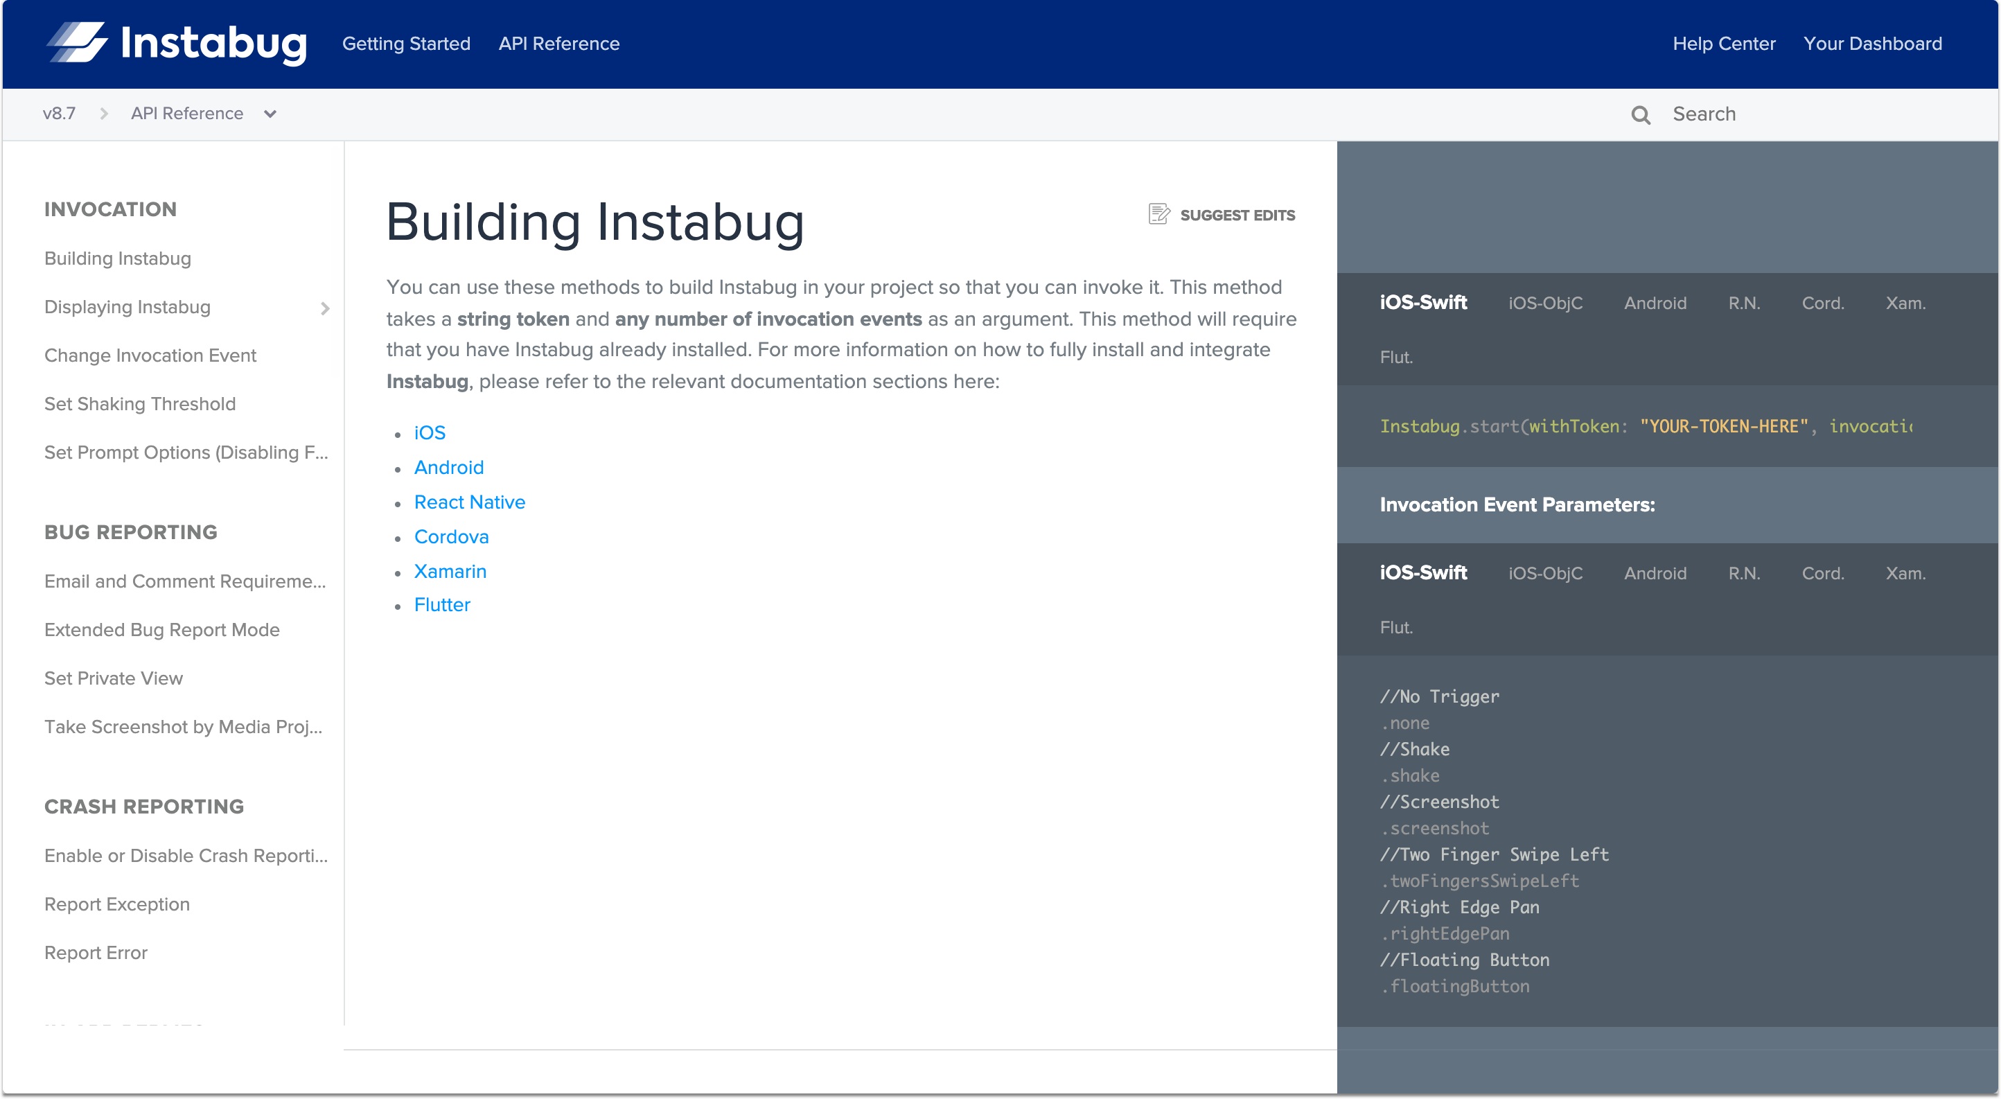Open the v8.7 version selector
Viewport: 2001px width, 1099px height.
point(59,114)
